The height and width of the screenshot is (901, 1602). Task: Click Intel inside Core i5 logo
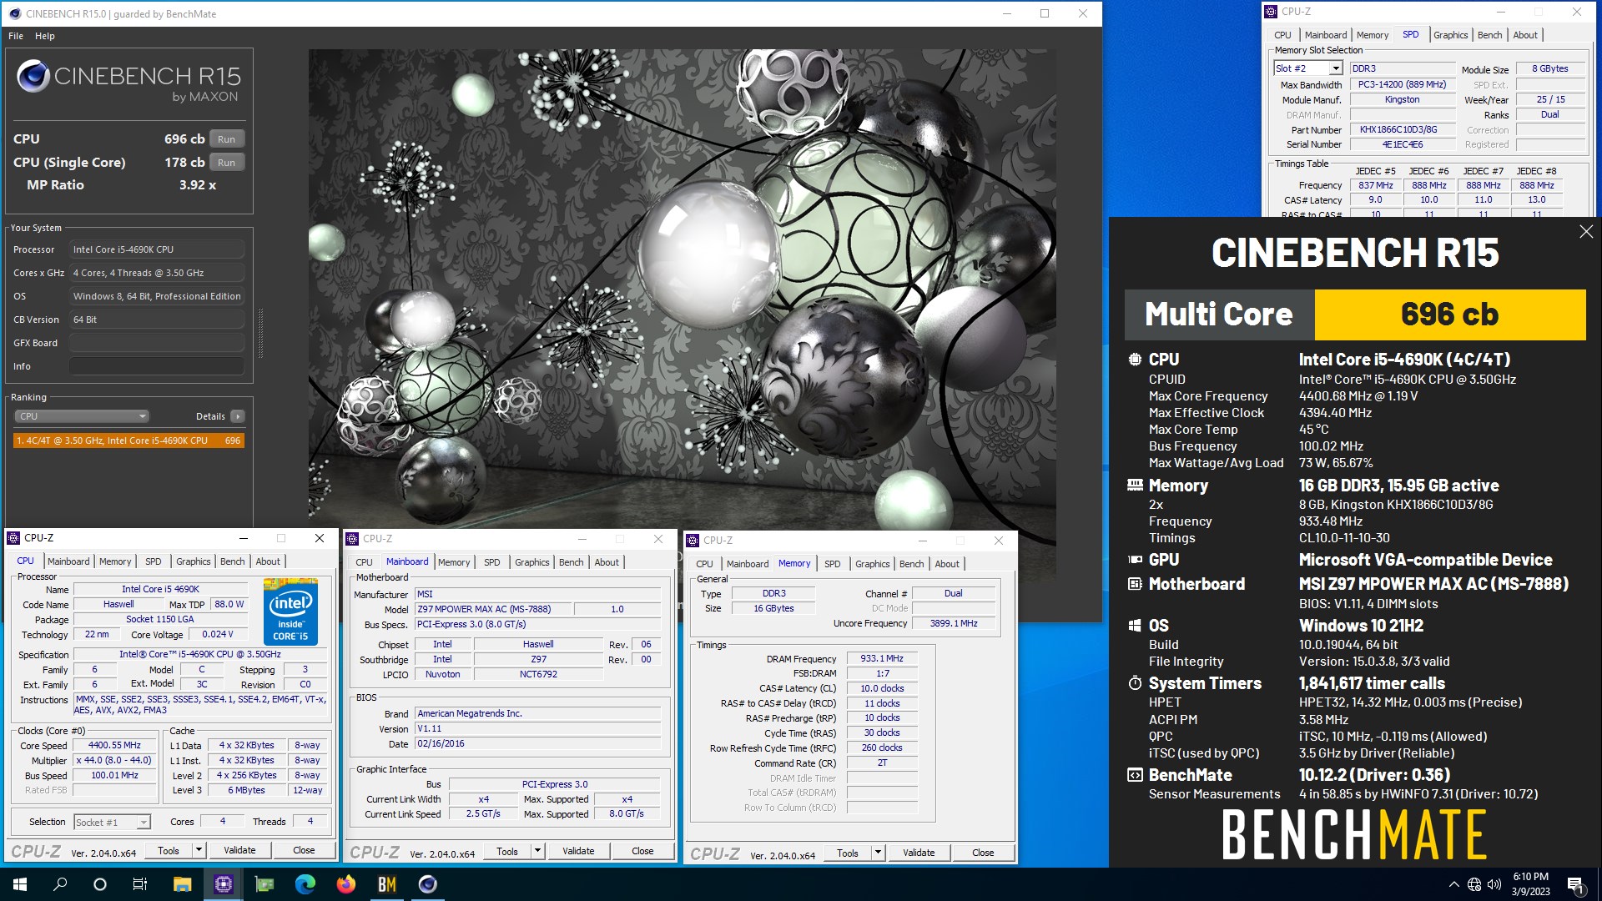[x=291, y=612]
